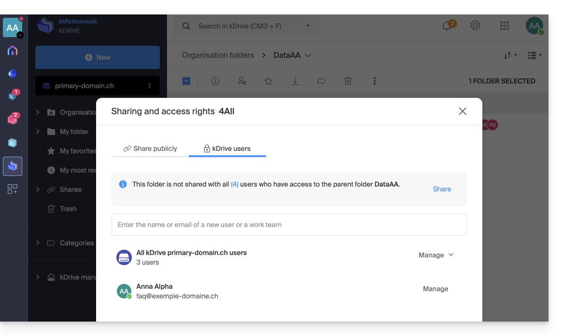The image size is (563, 336).
Task: Add selected folder to favorites star
Action: 268,81
